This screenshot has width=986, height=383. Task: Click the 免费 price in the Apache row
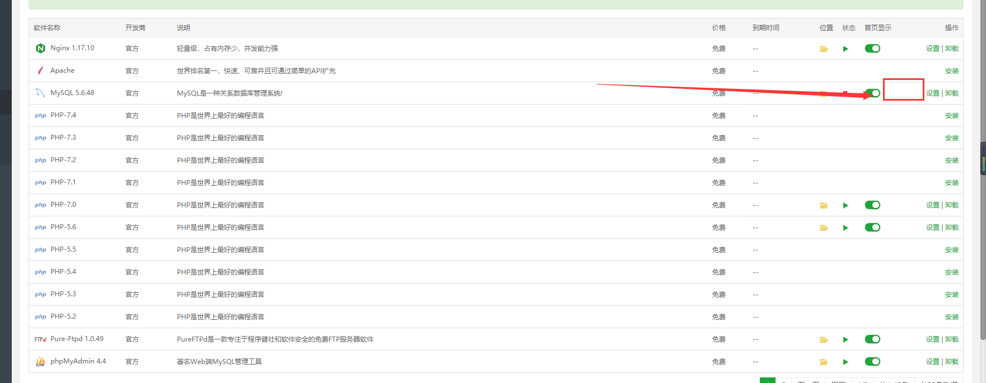719,71
